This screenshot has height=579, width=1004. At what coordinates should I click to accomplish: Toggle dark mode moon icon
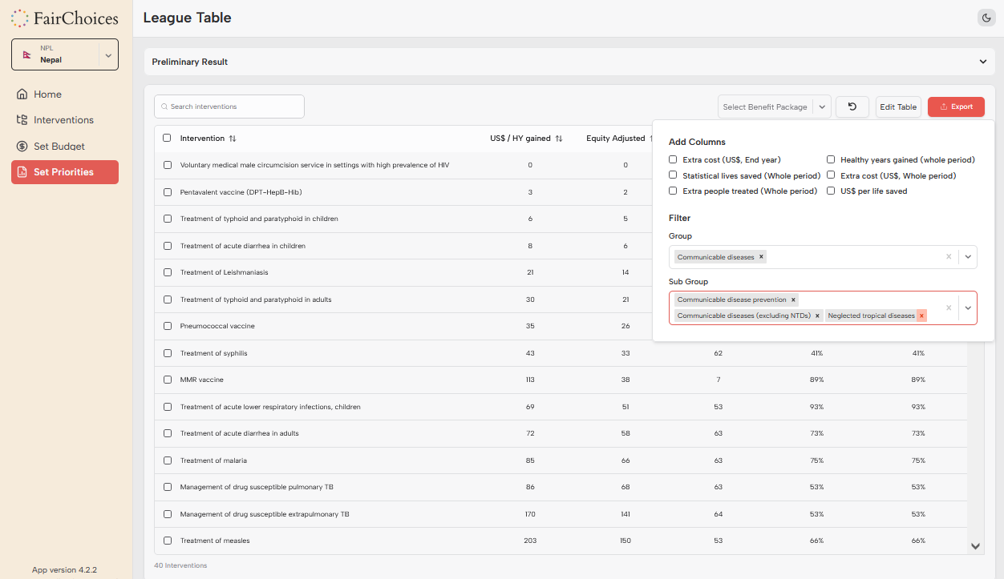tap(986, 18)
